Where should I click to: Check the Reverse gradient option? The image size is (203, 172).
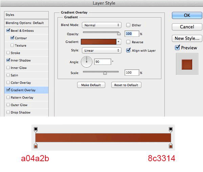coord(128,42)
